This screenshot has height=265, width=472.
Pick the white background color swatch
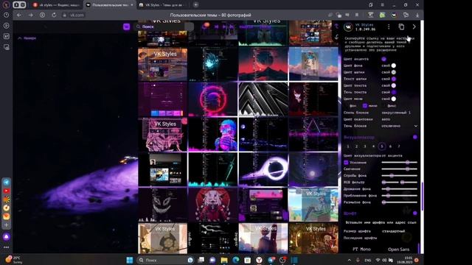coord(393,66)
